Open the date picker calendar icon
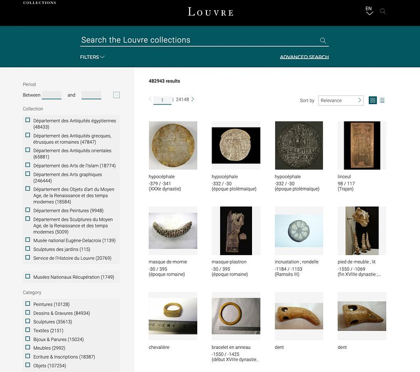This screenshot has width=420, height=372. (x=116, y=95)
